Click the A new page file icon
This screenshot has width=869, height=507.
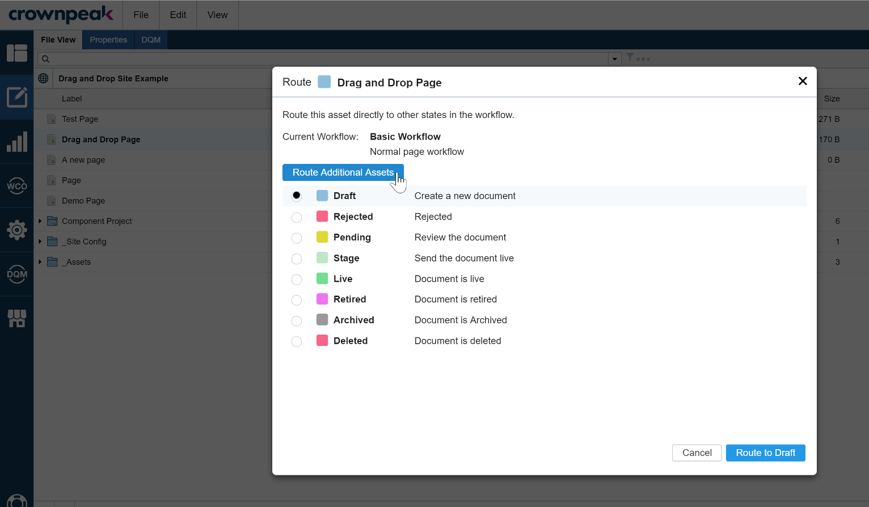point(51,160)
